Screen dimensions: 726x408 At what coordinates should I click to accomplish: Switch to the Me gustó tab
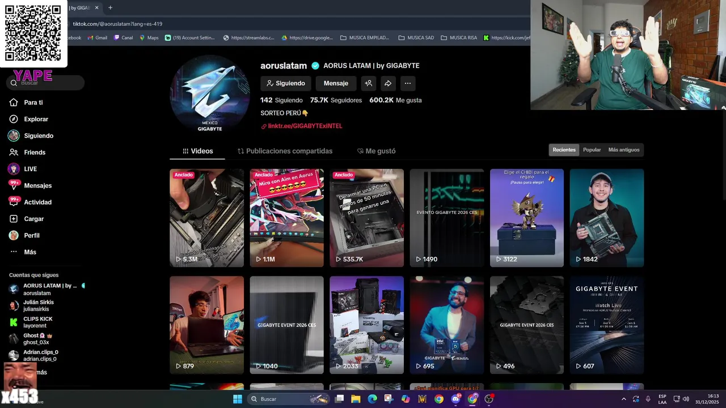tap(376, 151)
